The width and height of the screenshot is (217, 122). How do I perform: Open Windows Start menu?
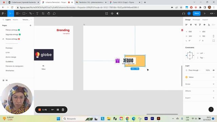pos(58,119)
